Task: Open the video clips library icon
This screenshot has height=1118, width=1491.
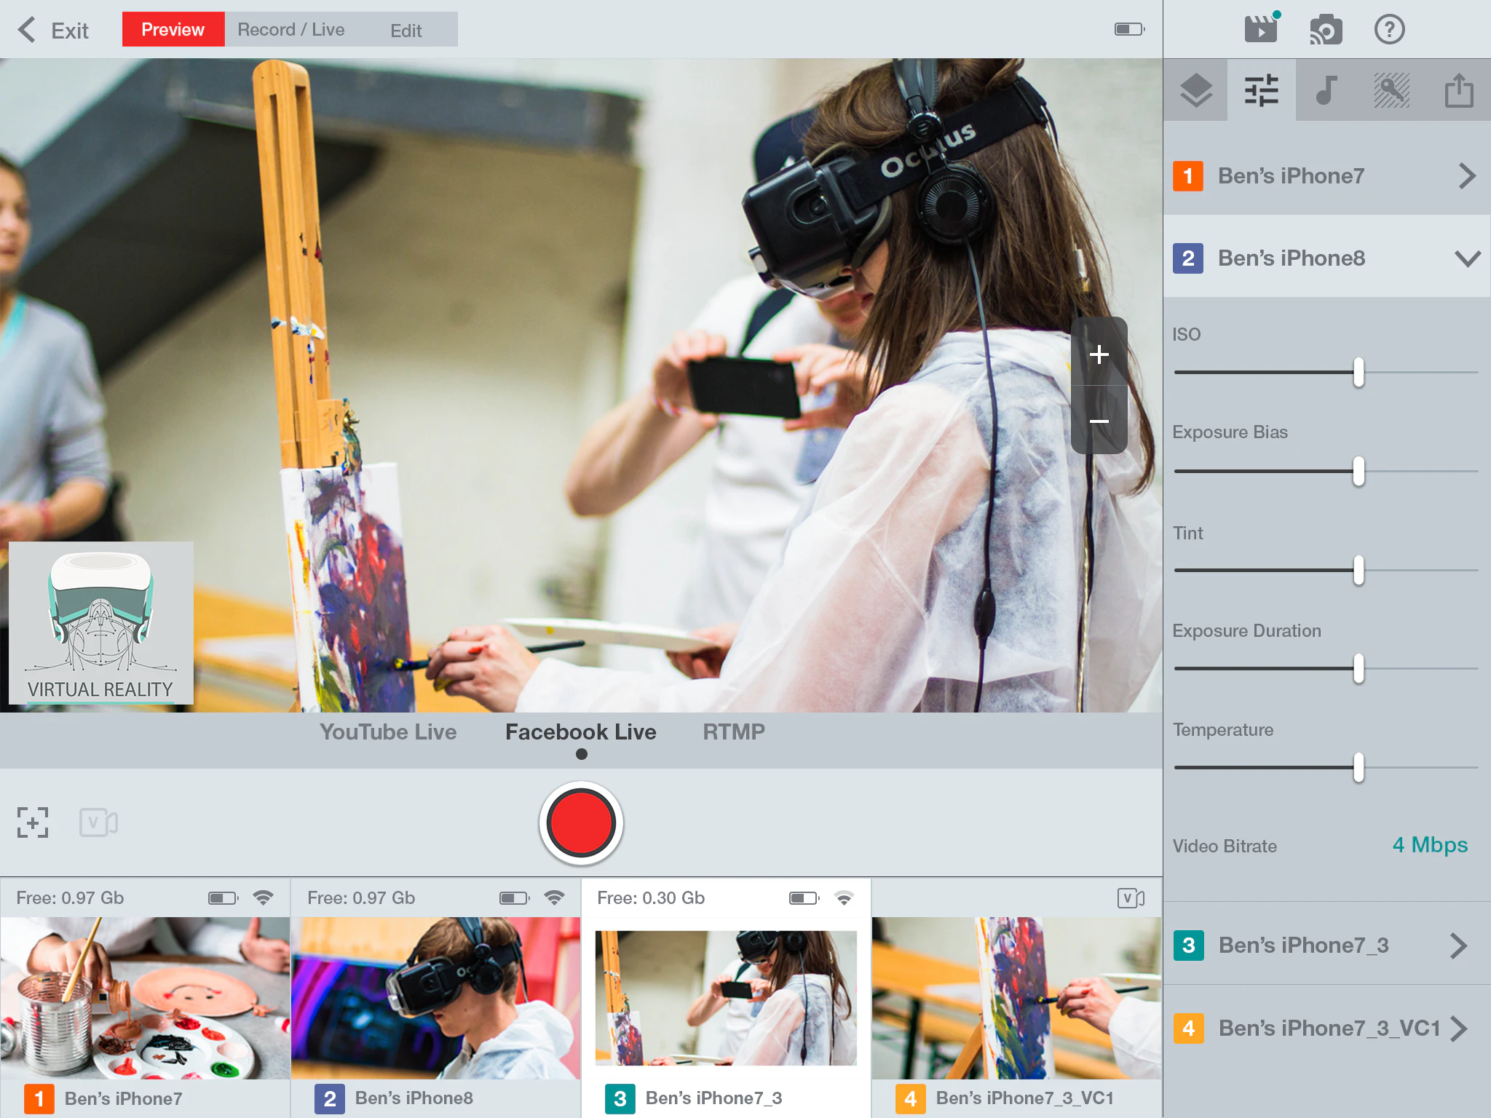Action: point(1261,29)
